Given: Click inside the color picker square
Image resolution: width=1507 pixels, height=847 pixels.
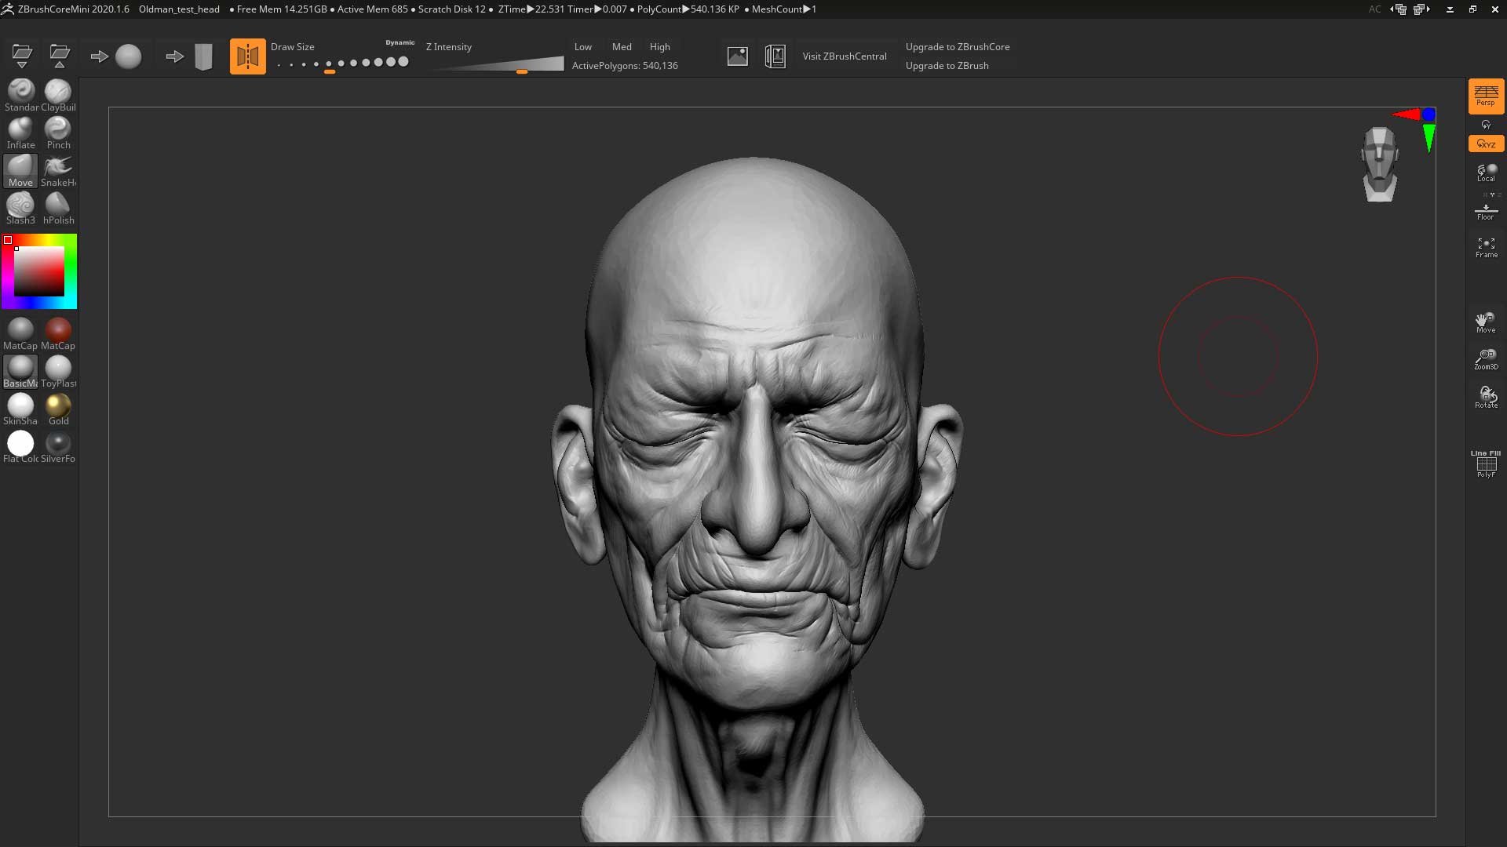Looking at the screenshot, I should pyautogui.click(x=39, y=271).
